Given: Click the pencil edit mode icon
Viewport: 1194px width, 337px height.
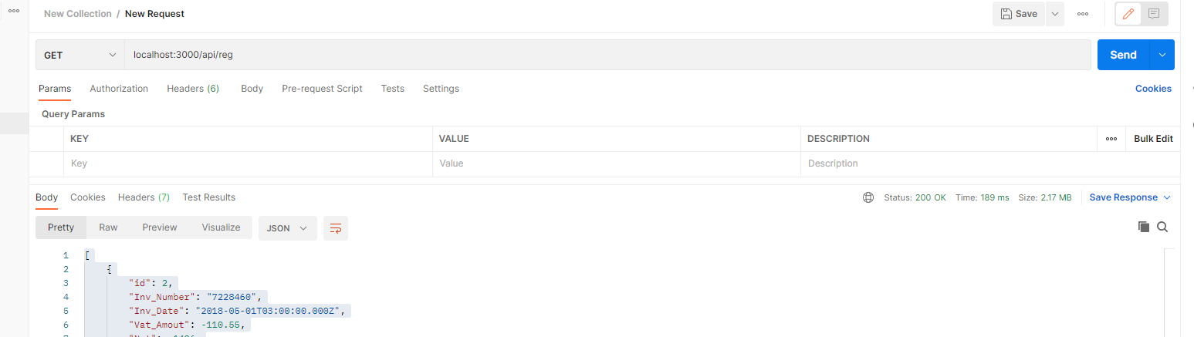Looking at the screenshot, I should pyautogui.click(x=1128, y=14).
